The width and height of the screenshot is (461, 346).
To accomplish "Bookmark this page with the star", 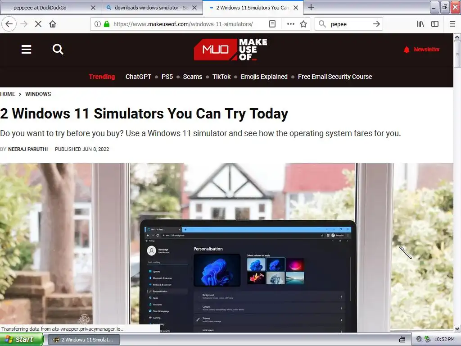I will point(303,24).
